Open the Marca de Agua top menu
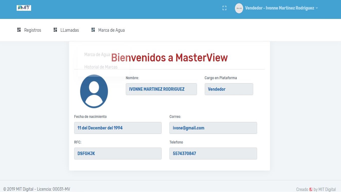Image resolution: width=341 pixels, height=192 pixels. (x=111, y=30)
